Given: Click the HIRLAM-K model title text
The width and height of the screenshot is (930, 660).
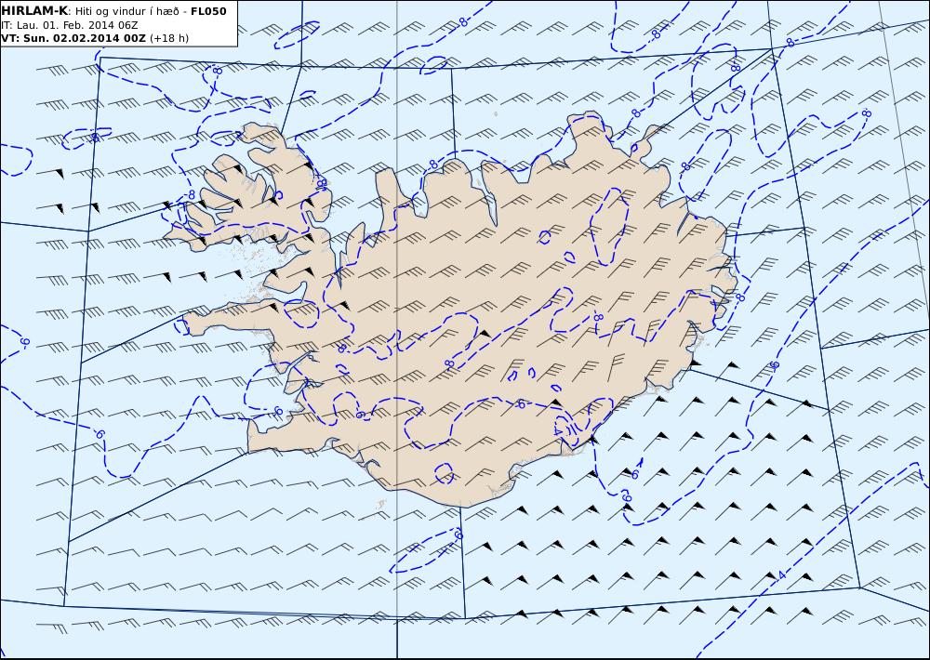Looking at the screenshot, I should click(x=35, y=11).
